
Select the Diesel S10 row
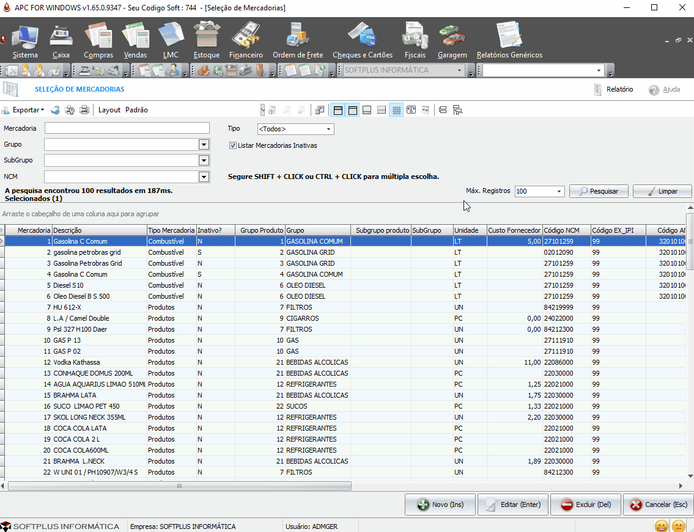click(x=345, y=285)
